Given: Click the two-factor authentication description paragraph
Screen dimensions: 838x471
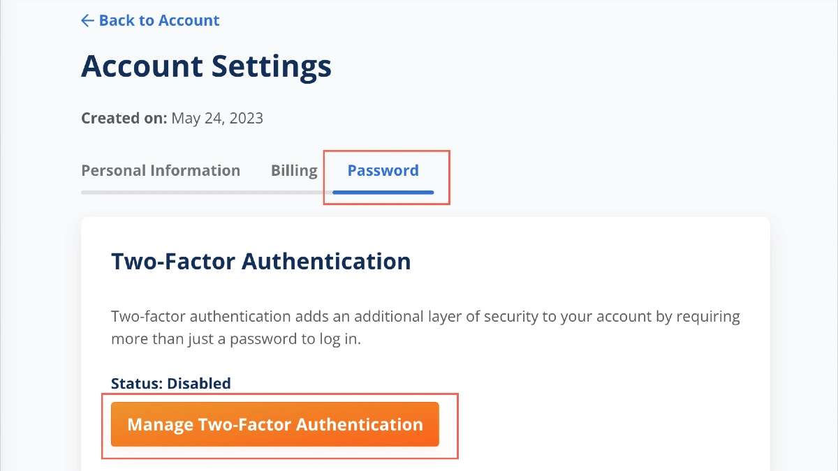Looking at the screenshot, I should pyautogui.click(x=425, y=327).
